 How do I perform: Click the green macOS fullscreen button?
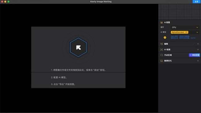(8, 2)
